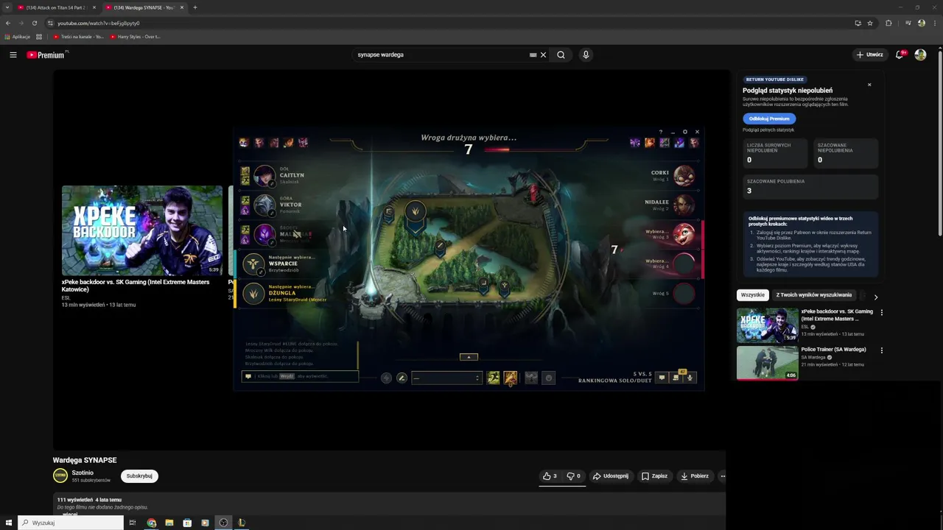Open xPeke backdoor sidebar thumbnail

click(767, 325)
